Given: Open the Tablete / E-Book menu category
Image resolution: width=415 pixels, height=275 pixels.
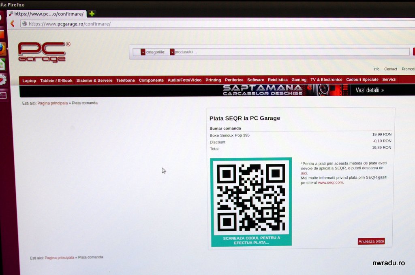Looking at the screenshot, I should tap(56, 80).
